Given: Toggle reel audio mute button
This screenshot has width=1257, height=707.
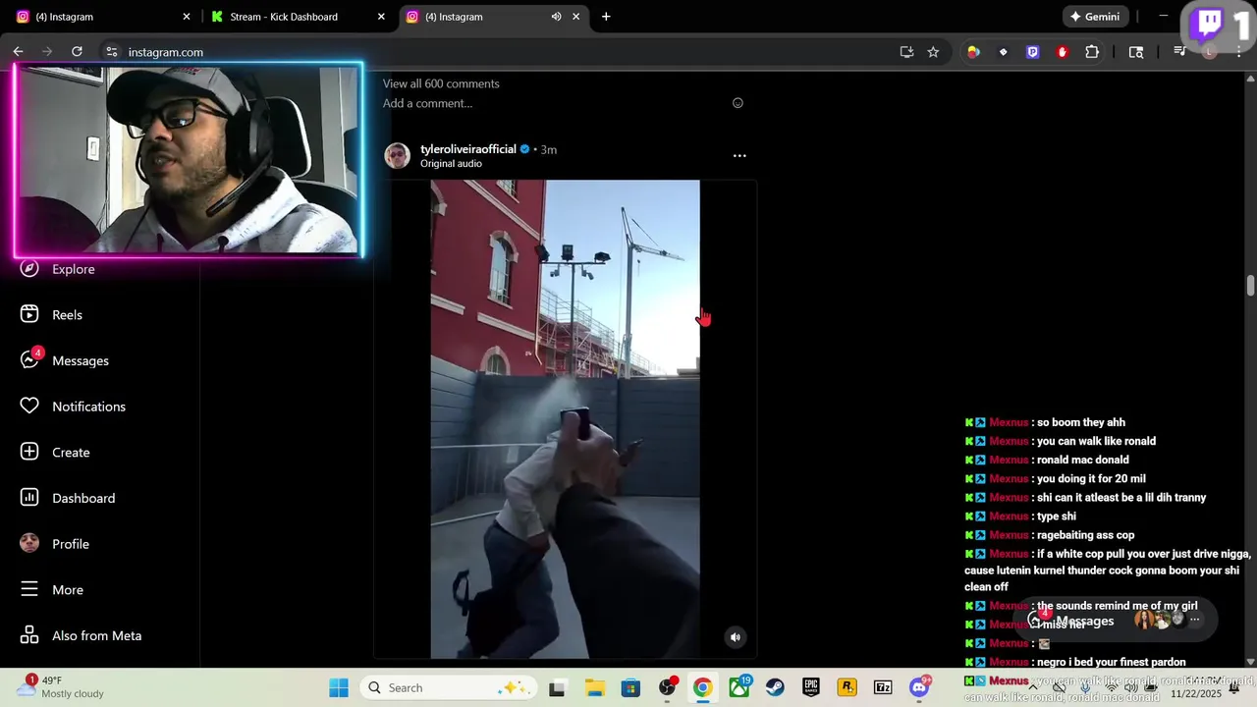Looking at the screenshot, I should pos(735,637).
